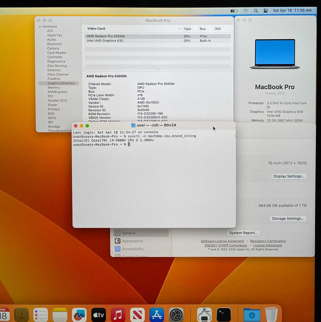Click the Terminal command prompt input area
This screenshot has width=321, height=322.
[x=129, y=144]
